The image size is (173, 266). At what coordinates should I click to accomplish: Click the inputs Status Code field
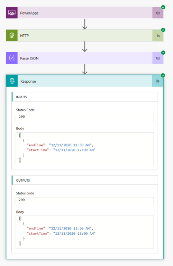click(x=85, y=118)
